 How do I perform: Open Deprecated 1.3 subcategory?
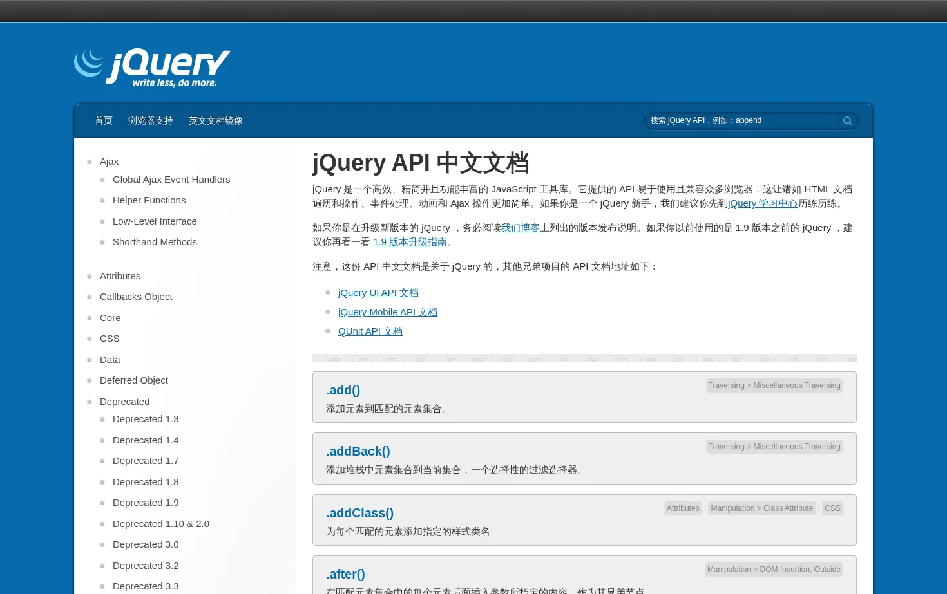(146, 419)
